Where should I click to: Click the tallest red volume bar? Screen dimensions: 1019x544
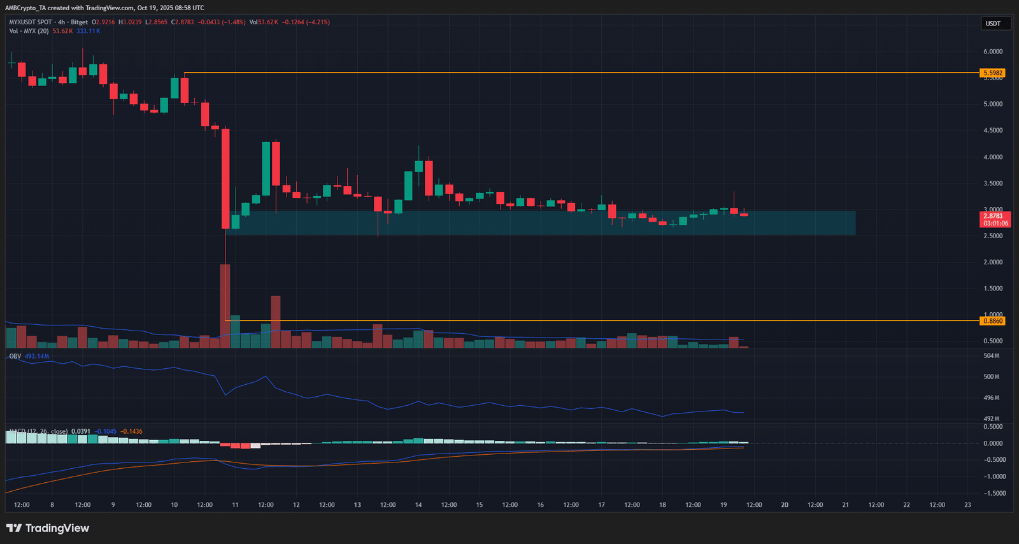click(225, 306)
